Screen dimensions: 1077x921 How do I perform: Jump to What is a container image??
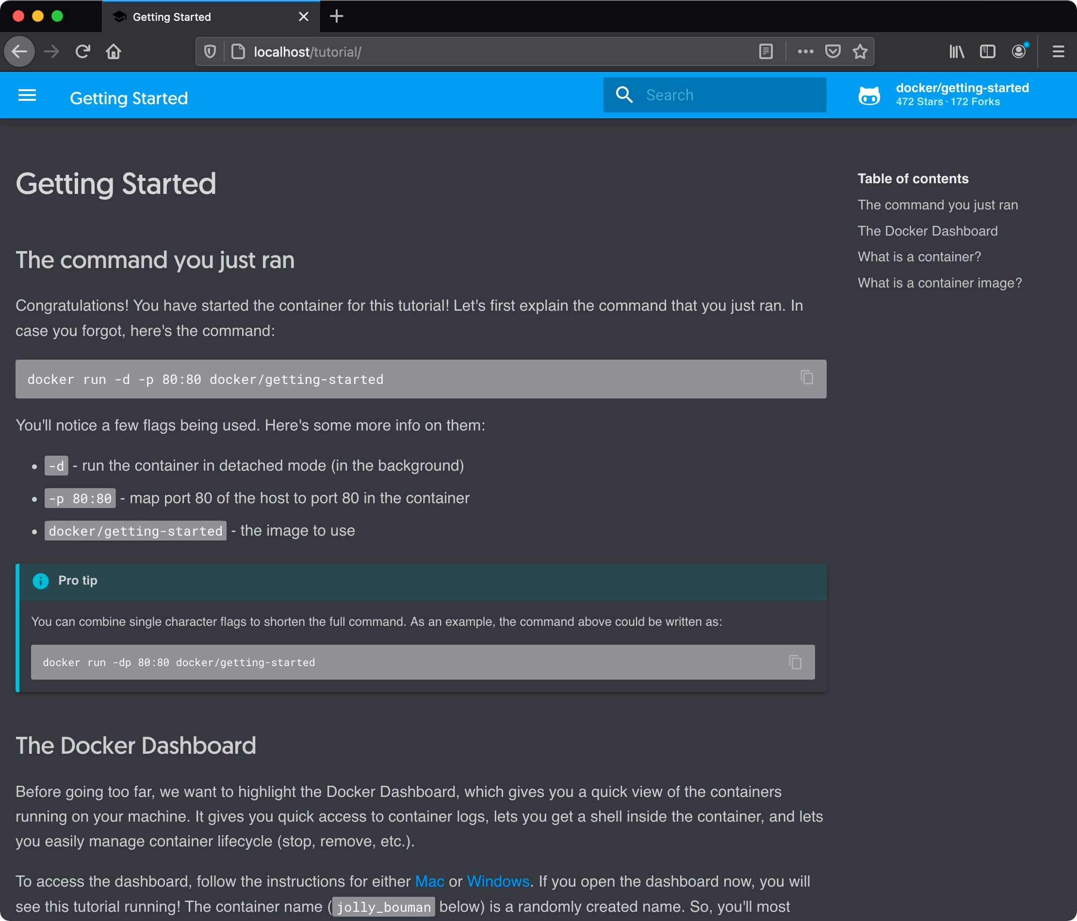(939, 283)
